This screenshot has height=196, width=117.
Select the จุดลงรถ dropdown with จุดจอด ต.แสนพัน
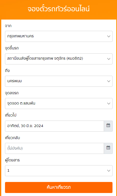click(58, 104)
